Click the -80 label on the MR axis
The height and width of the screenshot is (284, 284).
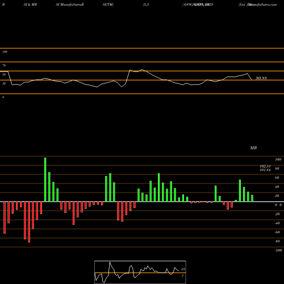277,241
